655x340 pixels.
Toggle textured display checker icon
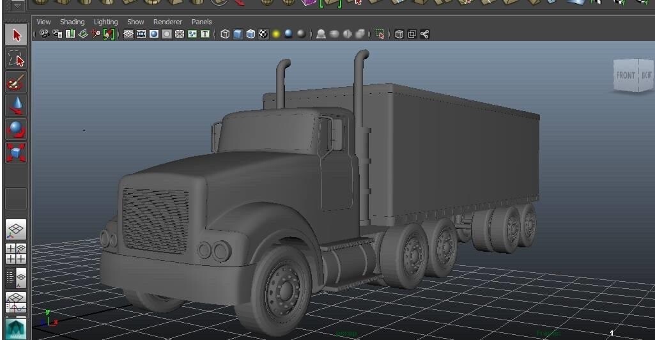click(x=263, y=35)
